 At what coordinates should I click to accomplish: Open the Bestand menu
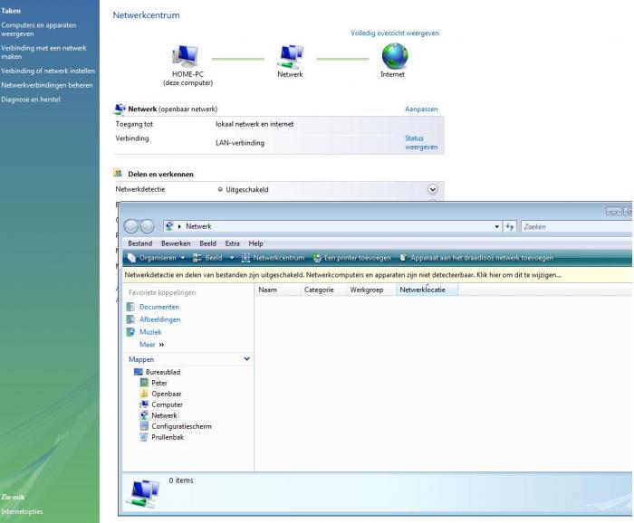(x=139, y=243)
